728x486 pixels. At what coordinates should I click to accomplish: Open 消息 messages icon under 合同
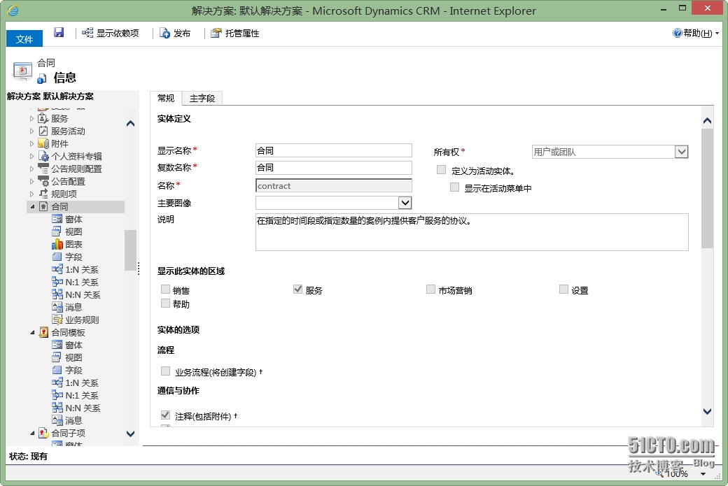click(x=57, y=306)
